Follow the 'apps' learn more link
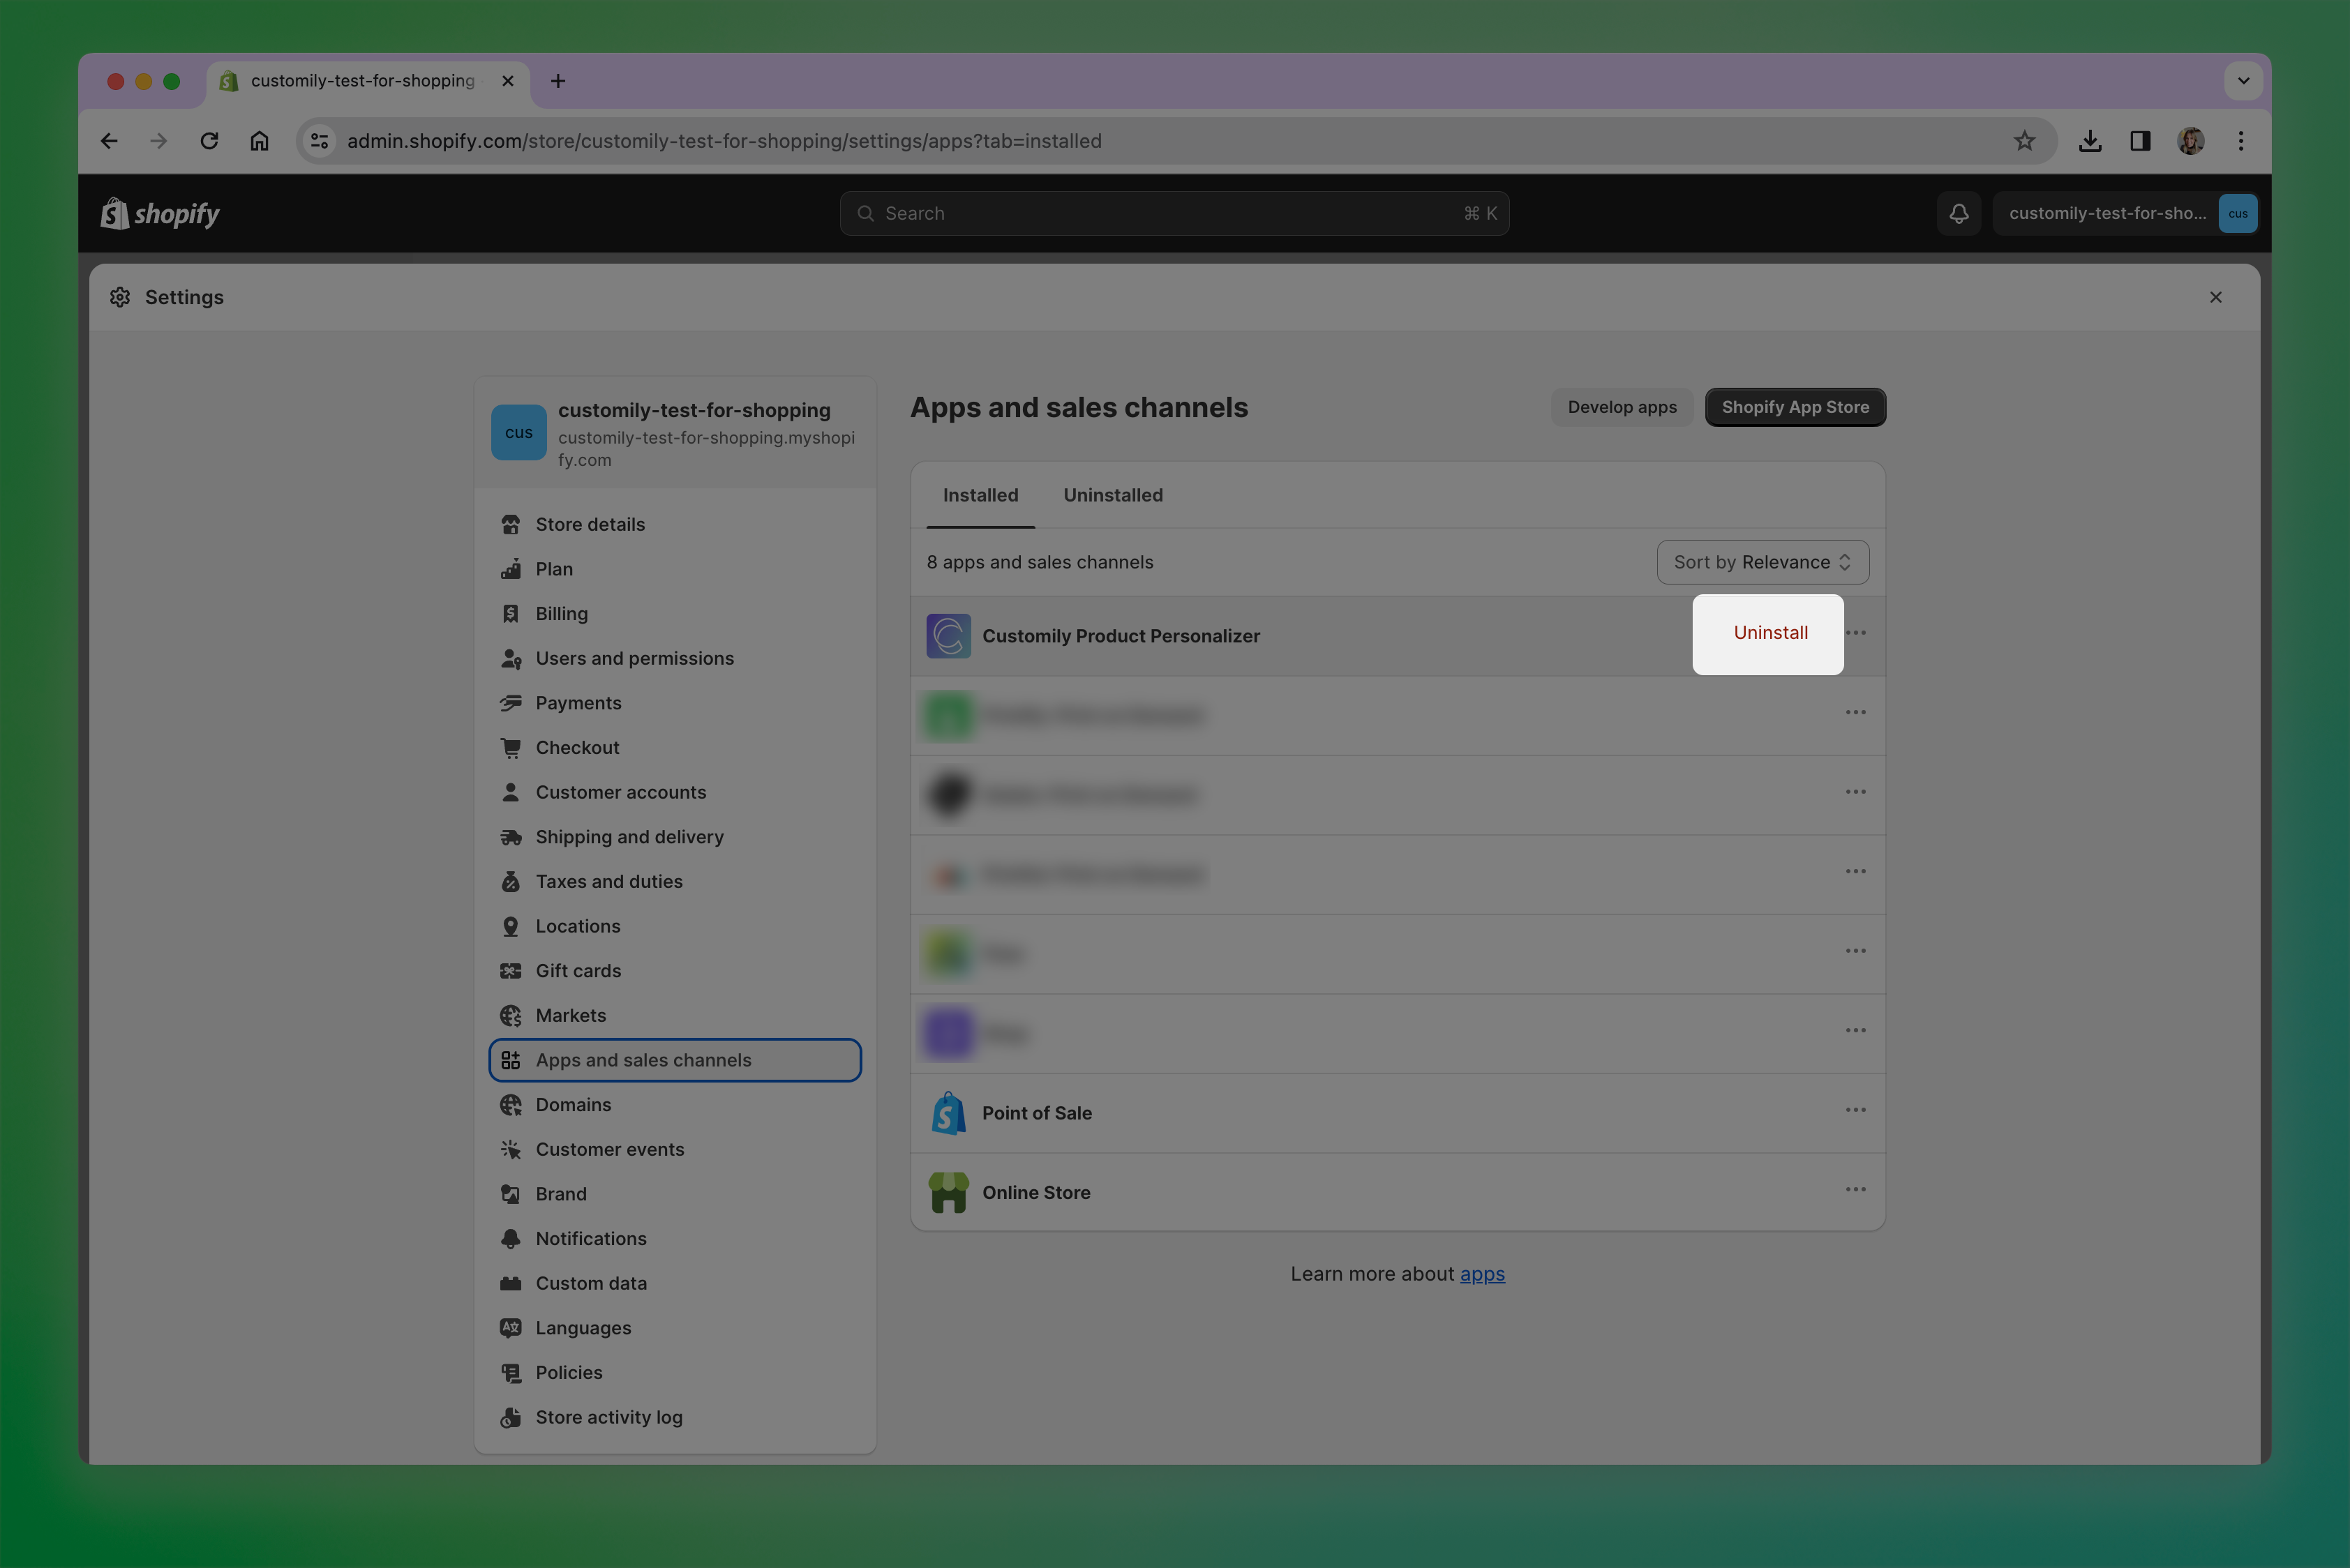Screen dimensions: 2350x1568 point(1481,1274)
